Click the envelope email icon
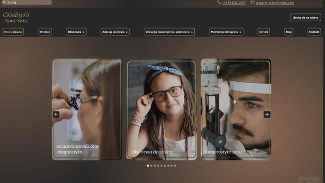This screenshot has height=183, width=325. [253, 2]
